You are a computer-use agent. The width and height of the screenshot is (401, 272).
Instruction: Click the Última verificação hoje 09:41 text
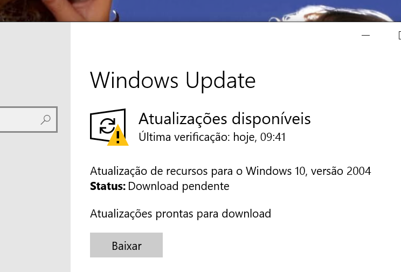(x=212, y=137)
